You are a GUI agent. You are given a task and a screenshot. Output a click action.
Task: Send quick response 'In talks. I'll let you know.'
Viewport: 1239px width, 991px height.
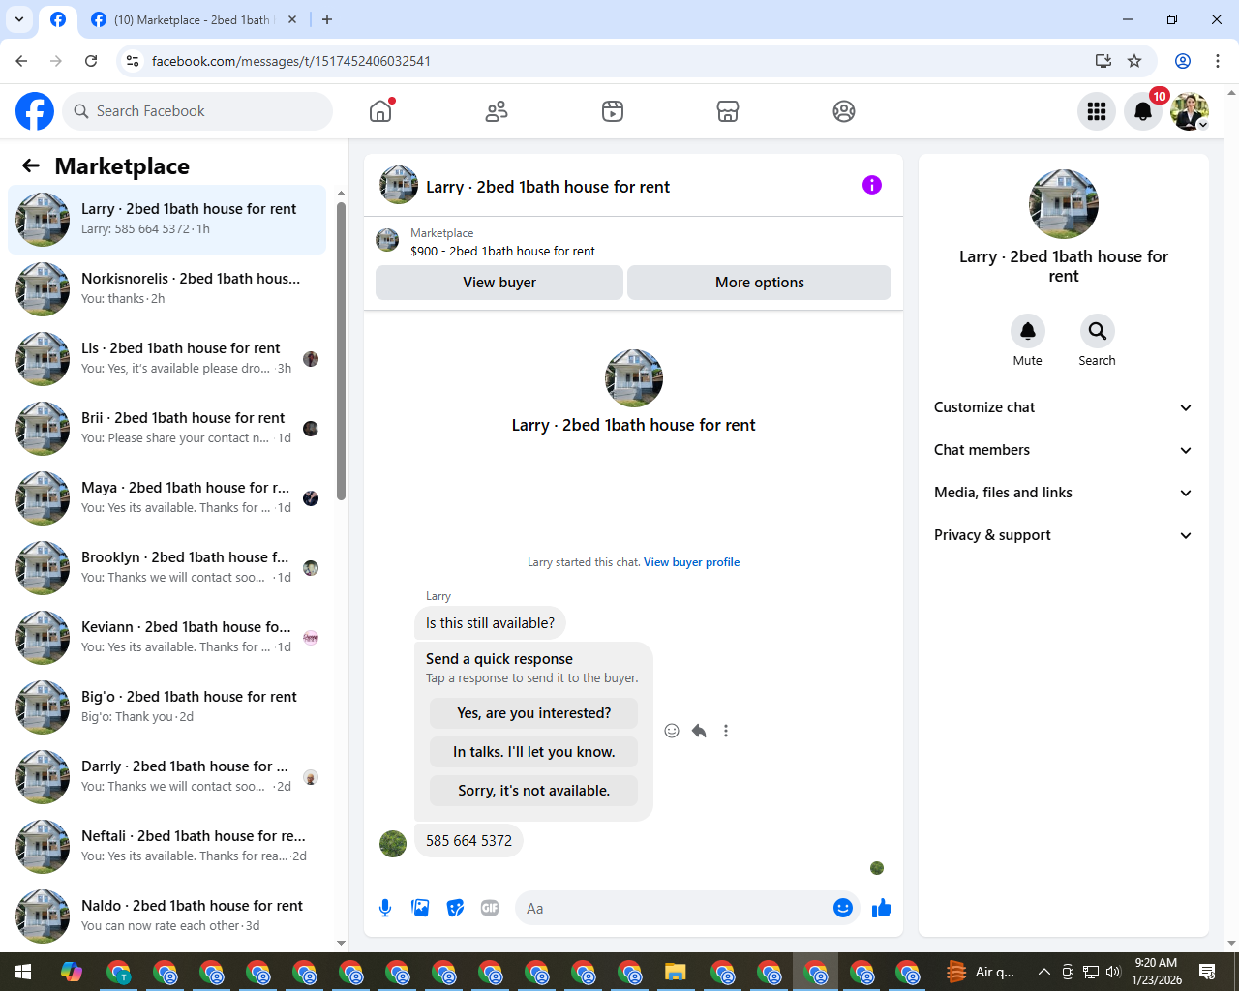click(x=534, y=752)
